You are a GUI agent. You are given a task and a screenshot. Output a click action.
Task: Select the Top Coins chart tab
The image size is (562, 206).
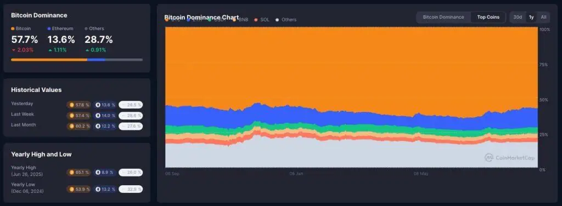pos(488,17)
